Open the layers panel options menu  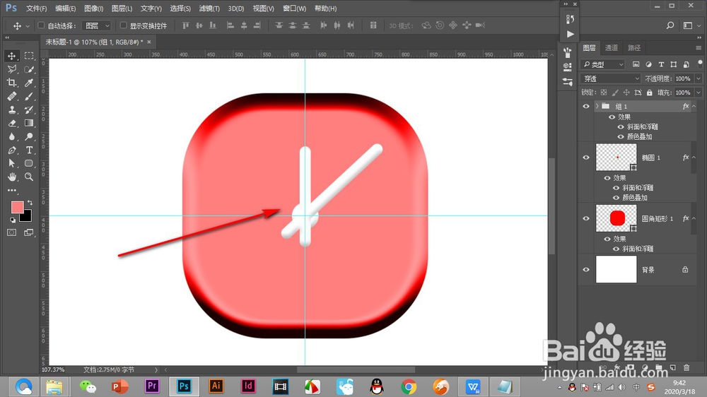(699, 48)
